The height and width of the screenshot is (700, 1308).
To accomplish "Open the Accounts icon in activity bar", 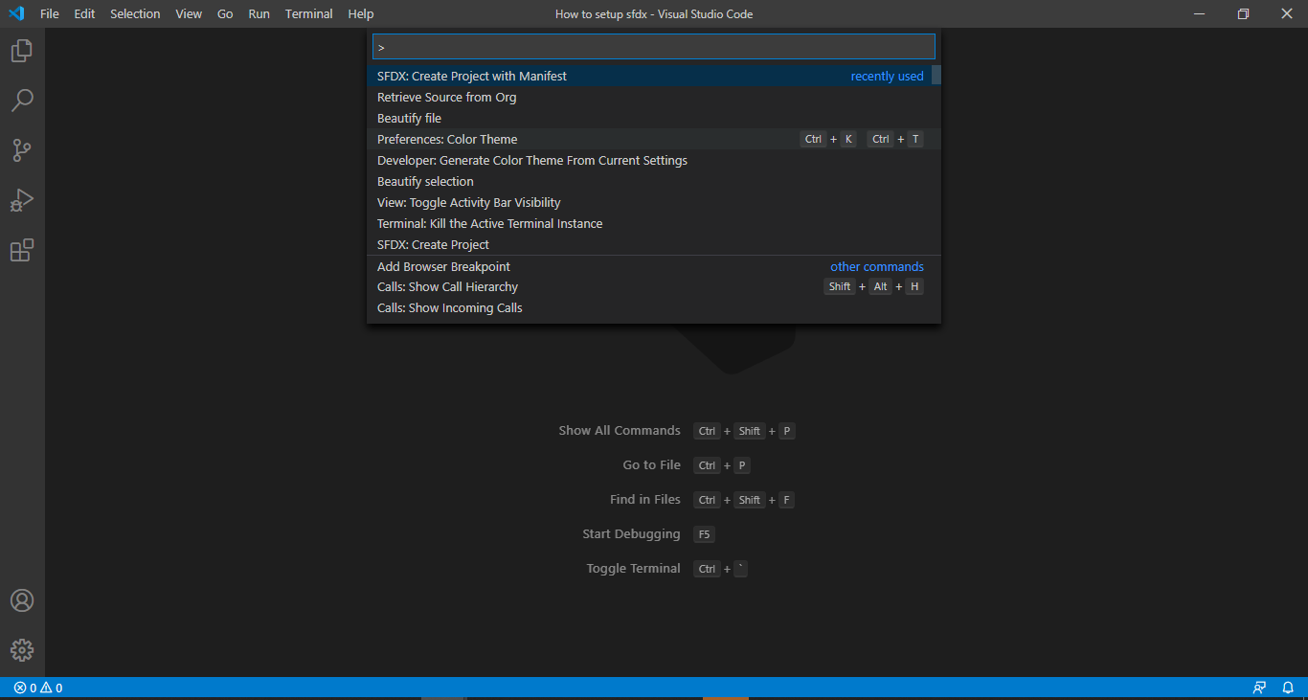I will pos(22,600).
